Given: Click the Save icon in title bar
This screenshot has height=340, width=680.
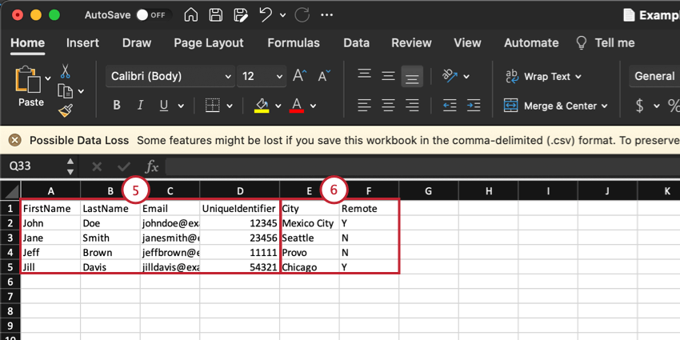Looking at the screenshot, I should 216,15.
